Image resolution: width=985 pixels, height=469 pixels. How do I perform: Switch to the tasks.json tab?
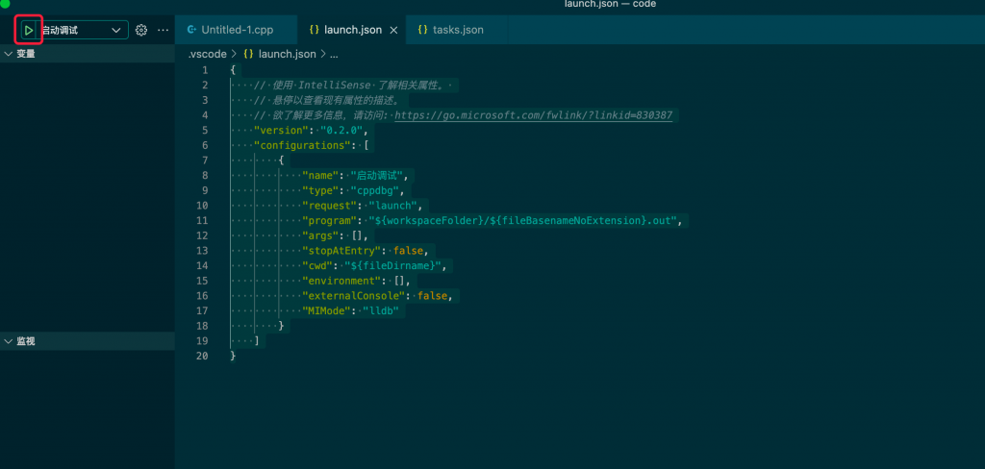(x=457, y=30)
